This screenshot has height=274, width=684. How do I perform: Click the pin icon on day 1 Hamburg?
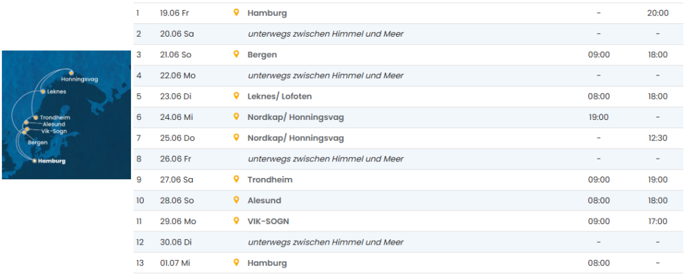[236, 13]
